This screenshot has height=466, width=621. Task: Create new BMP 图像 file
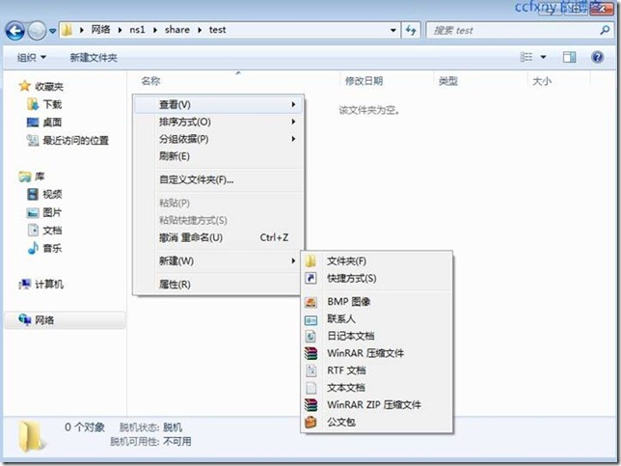[x=377, y=302]
